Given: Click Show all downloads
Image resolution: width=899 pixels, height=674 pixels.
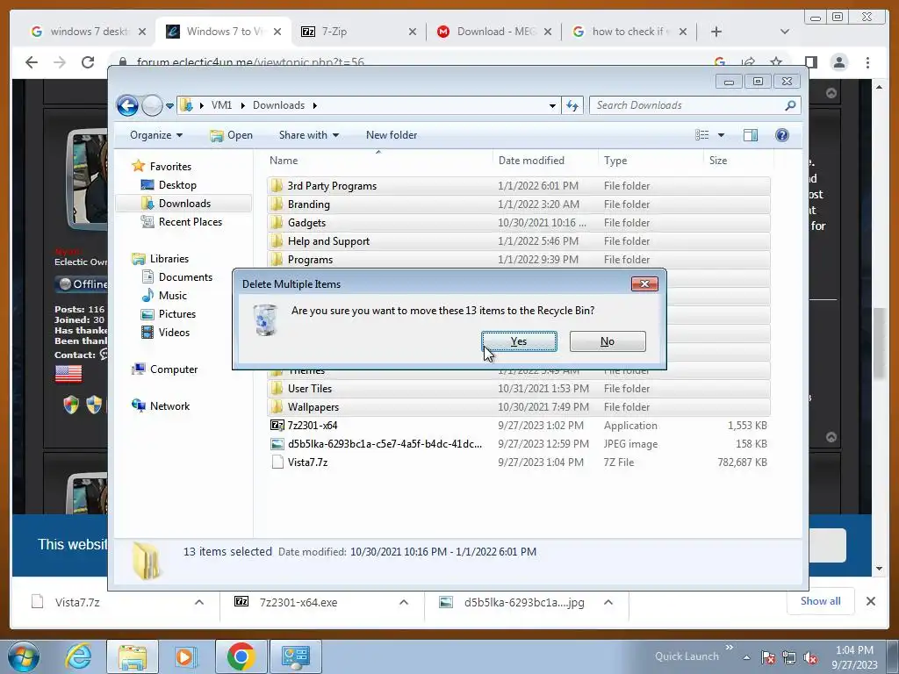Looking at the screenshot, I should pyautogui.click(x=821, y=601).
